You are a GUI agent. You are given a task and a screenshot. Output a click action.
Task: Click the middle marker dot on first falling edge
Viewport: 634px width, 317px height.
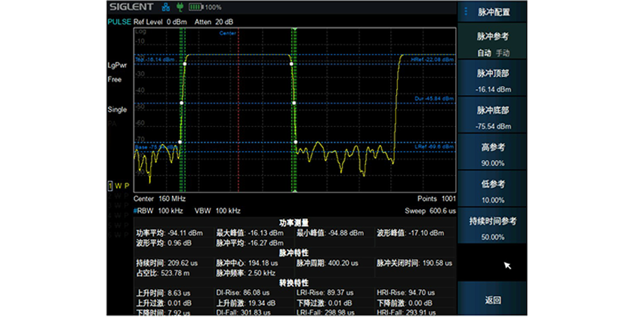tap(293, 103)
